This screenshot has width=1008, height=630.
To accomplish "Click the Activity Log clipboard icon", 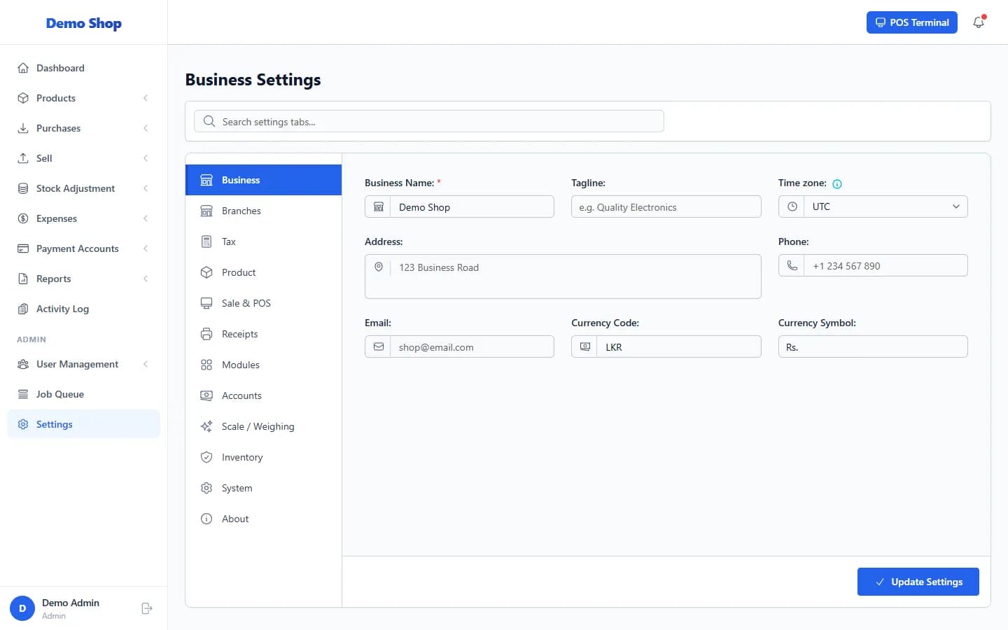I will (23, 309).
